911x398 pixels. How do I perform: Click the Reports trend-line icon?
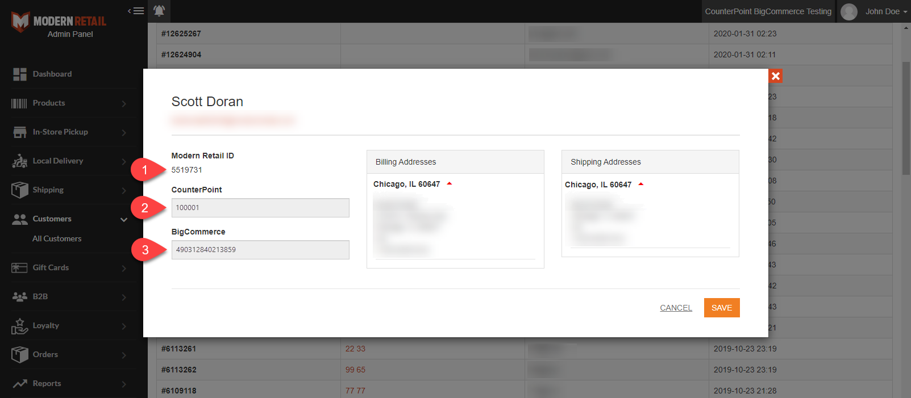coord(20,384)
